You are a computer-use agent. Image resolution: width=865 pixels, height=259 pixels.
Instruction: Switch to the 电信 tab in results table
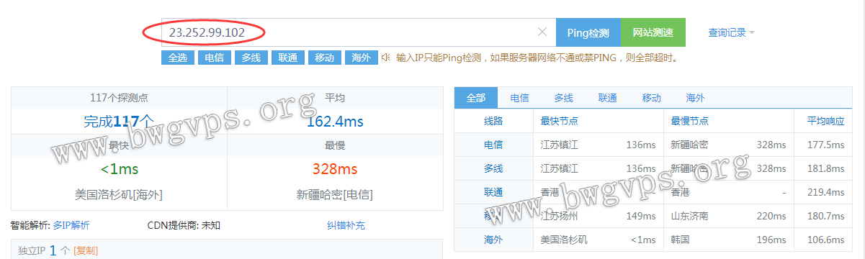tap(519, 98)
